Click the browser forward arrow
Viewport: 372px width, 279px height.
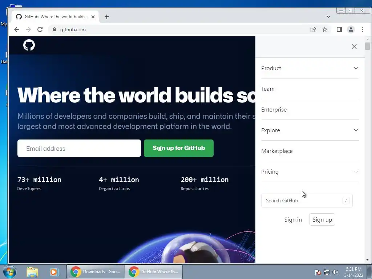(x=28, y=29)
